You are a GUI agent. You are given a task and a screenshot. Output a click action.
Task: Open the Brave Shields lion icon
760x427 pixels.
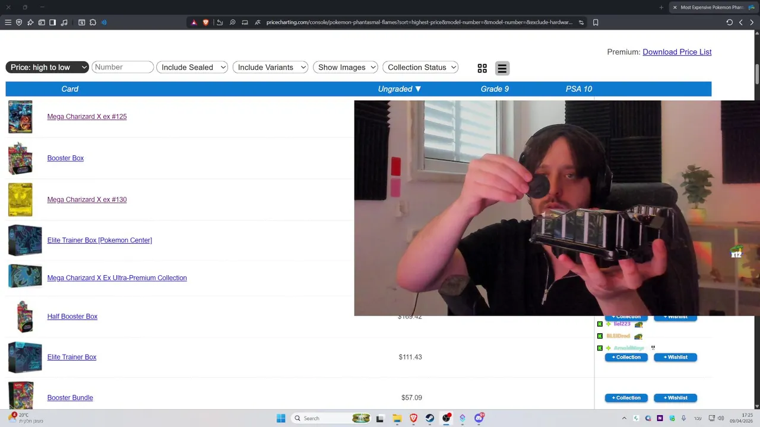(x=206, y=23)
